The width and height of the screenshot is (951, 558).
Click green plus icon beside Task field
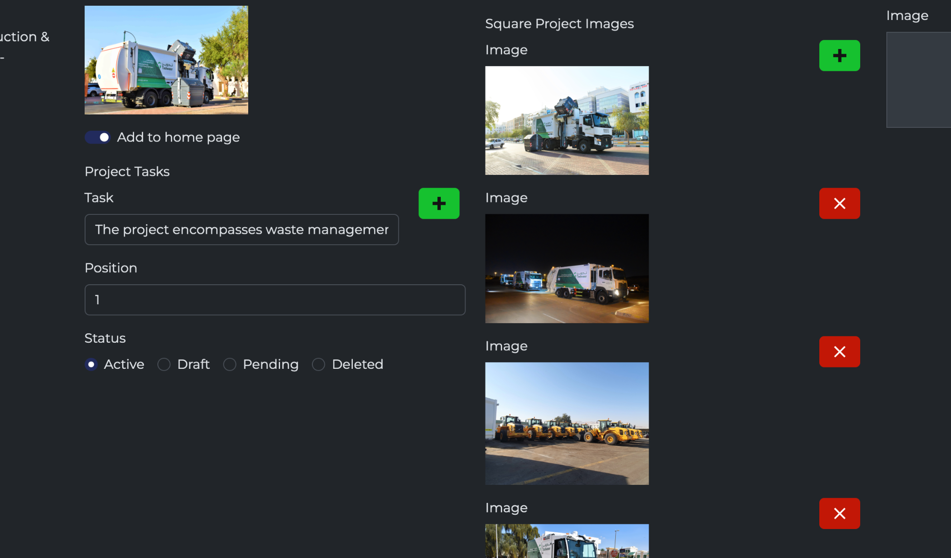point(438,203)
